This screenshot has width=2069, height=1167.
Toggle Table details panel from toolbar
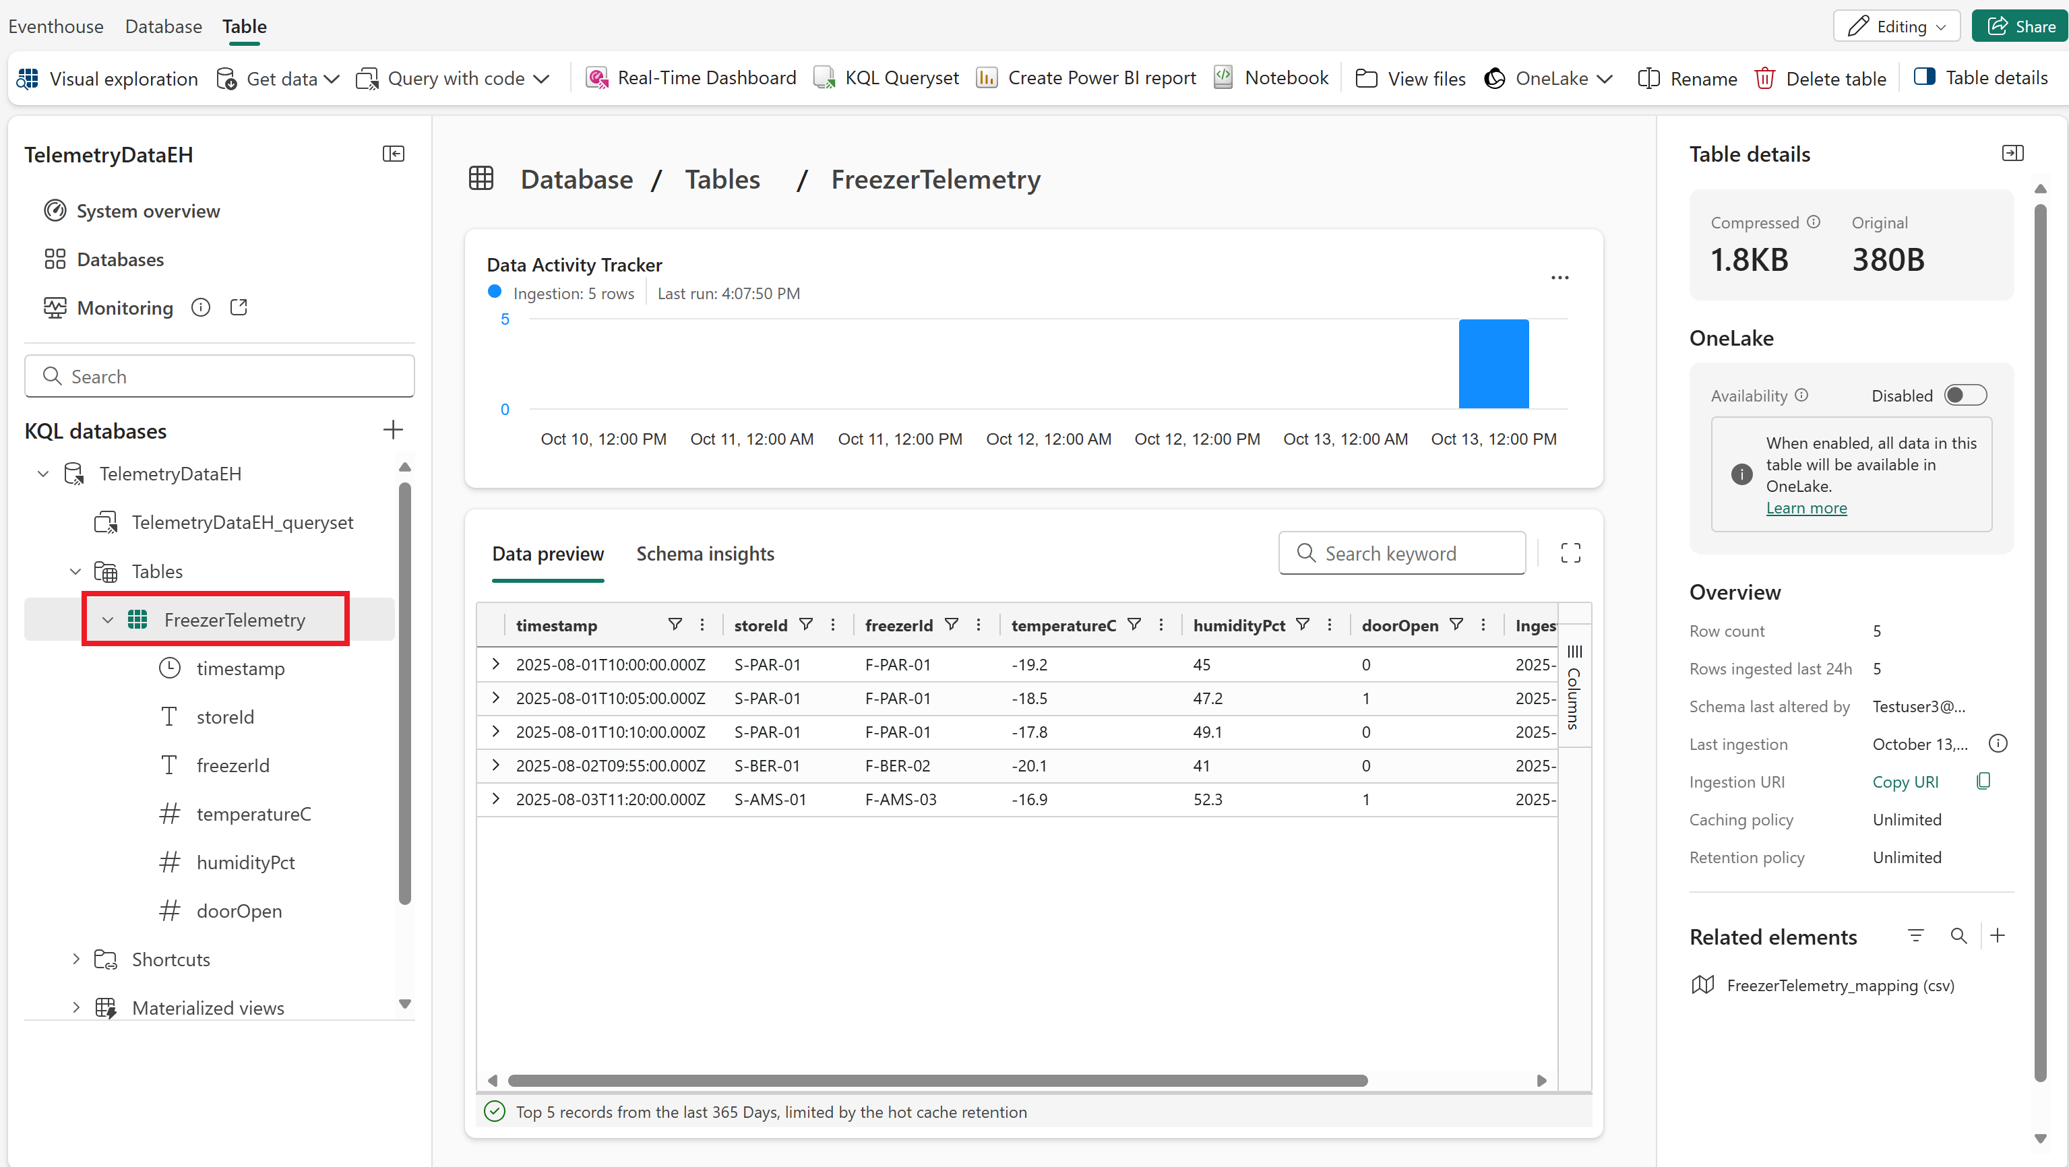click(1981, 78)
